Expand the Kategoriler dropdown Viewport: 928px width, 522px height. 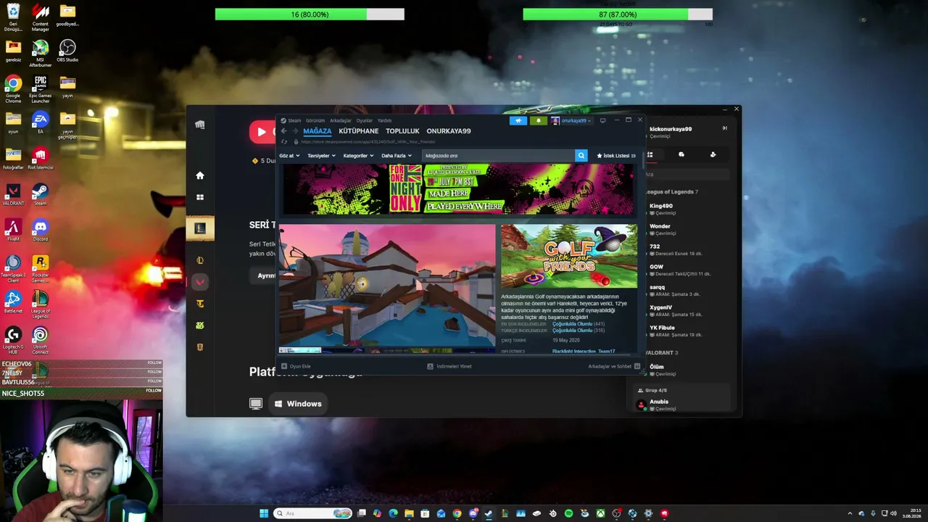pyautogui.click(x=358, y=156)
